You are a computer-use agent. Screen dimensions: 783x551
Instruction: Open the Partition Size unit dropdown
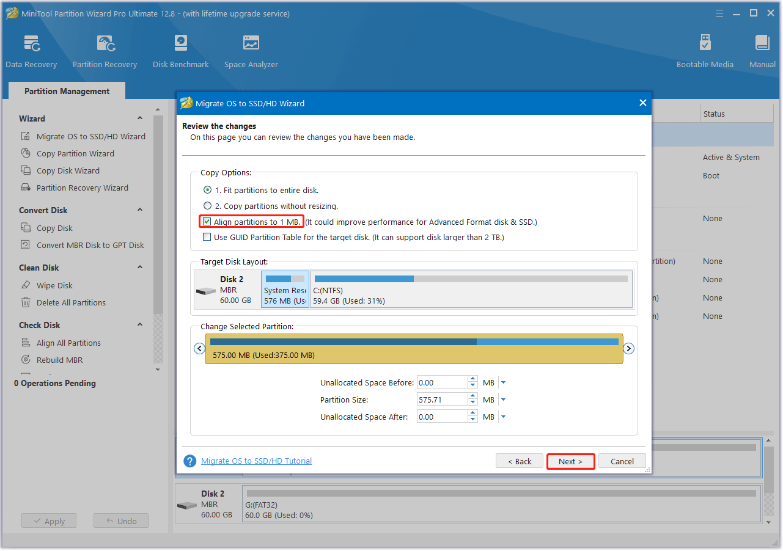point(503,399)
